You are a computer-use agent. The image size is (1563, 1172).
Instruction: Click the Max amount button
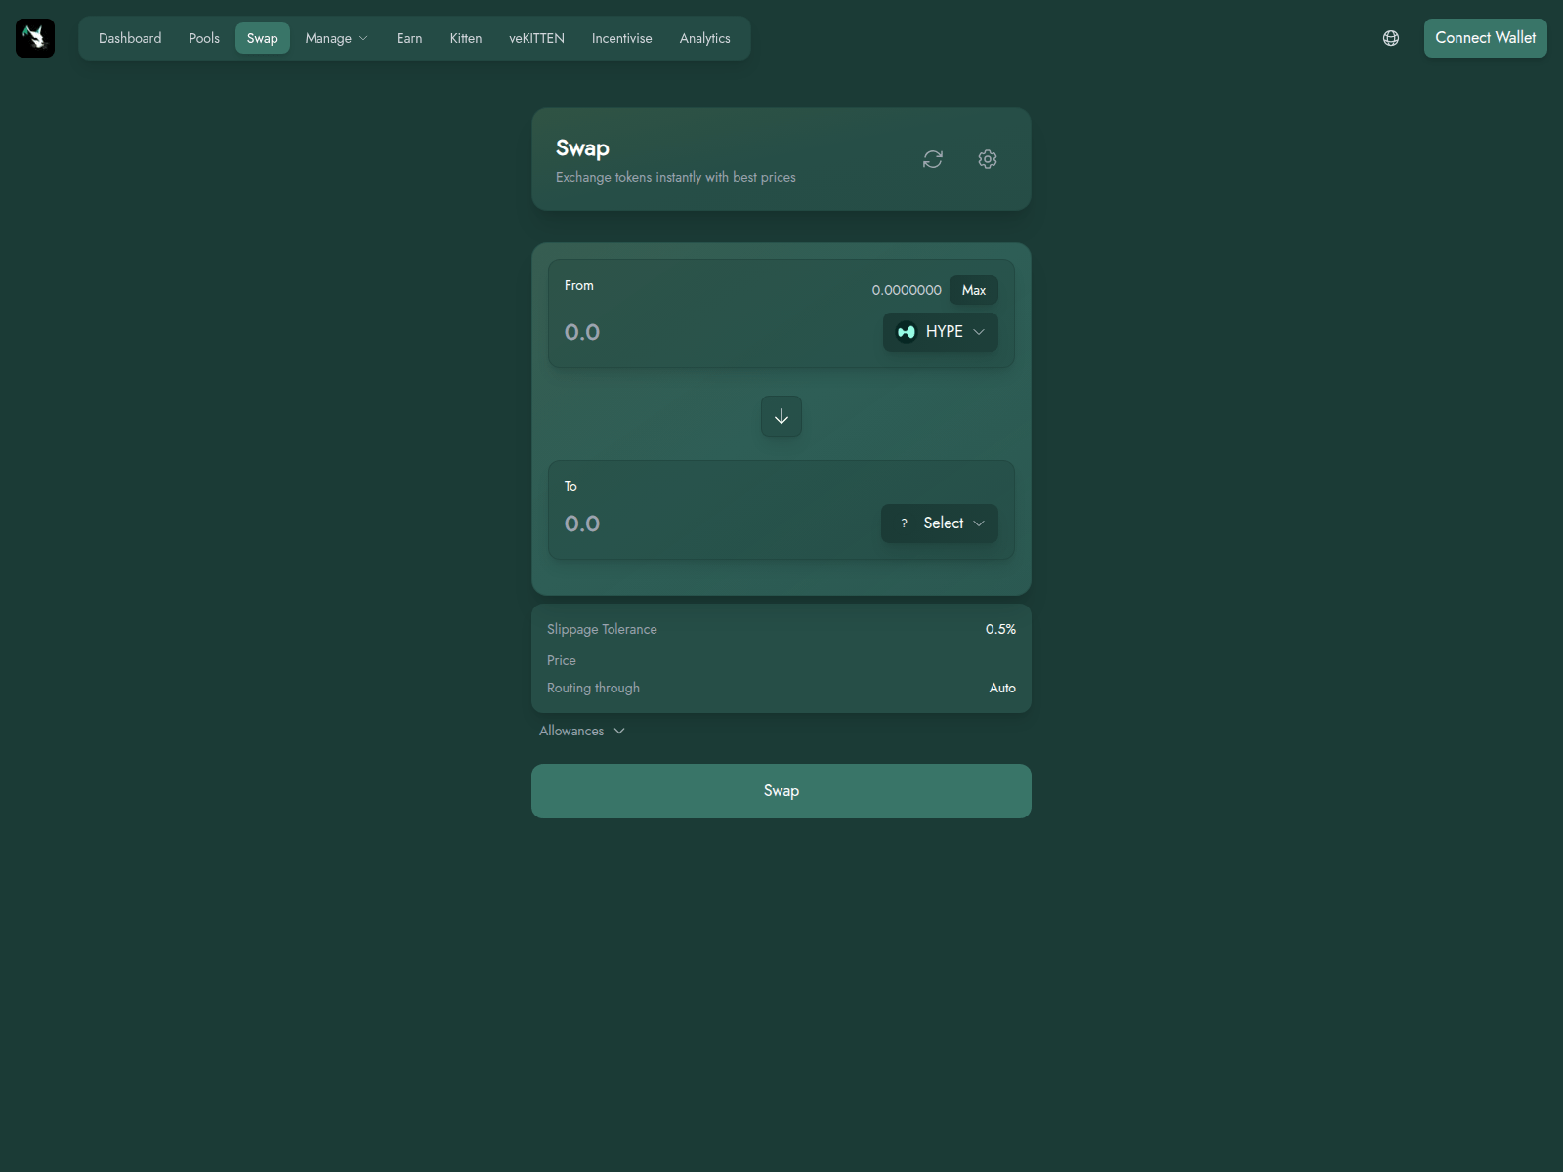974,290
